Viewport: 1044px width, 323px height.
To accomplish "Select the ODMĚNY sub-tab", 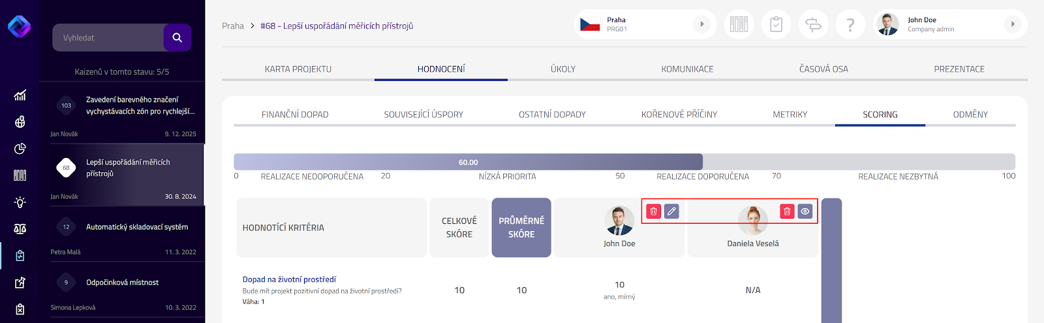I will coord(970,115).
